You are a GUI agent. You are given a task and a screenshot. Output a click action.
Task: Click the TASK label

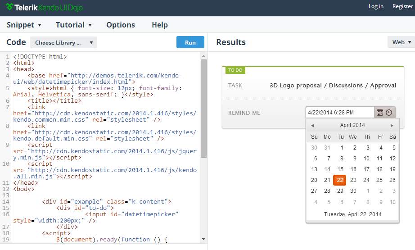coord(235,86)
